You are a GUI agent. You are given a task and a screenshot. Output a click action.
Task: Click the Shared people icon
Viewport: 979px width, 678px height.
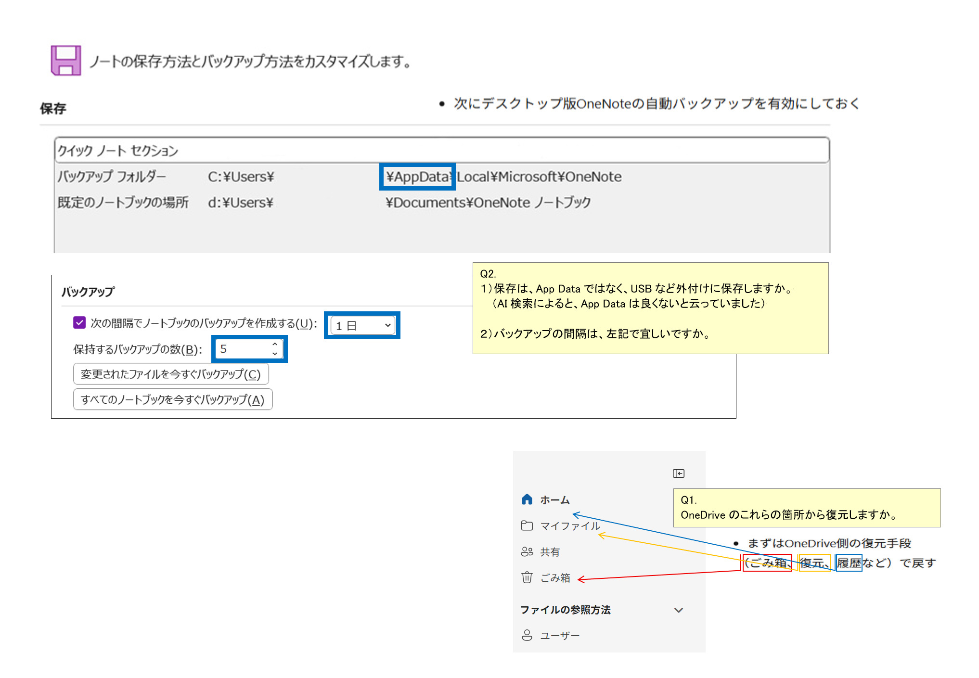[x=527, y=551]
